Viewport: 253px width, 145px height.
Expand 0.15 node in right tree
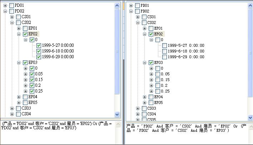click(151, 80)
